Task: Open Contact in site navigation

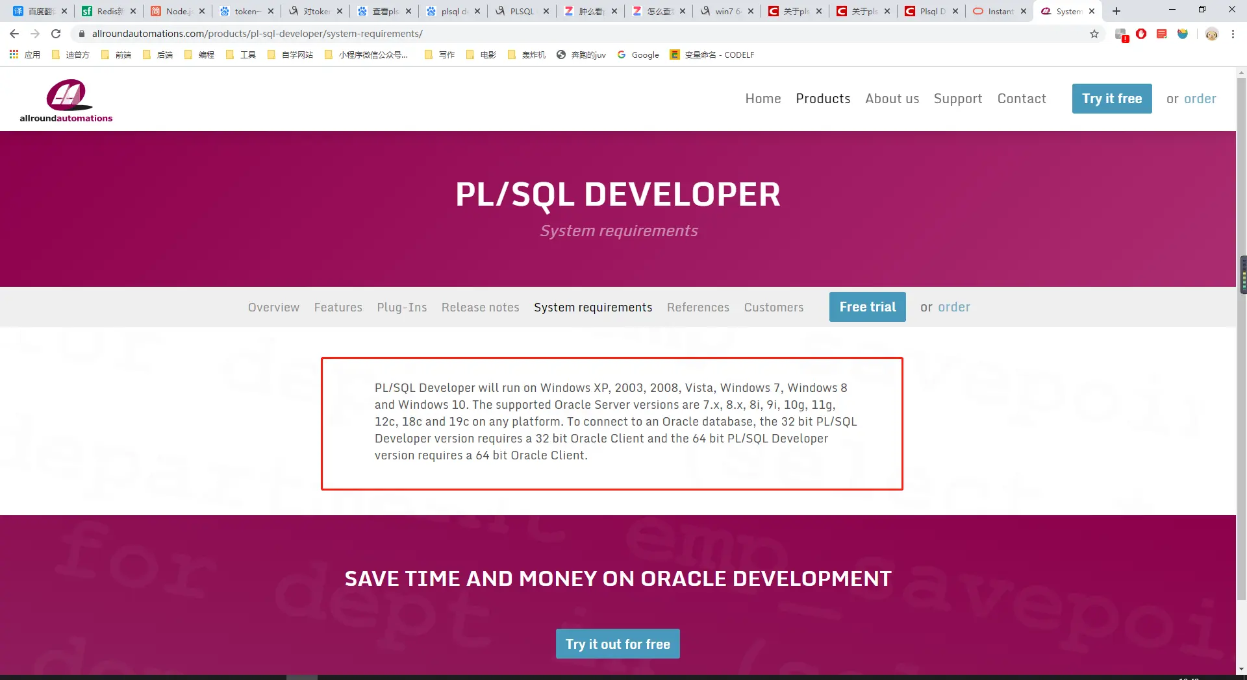Action: pyautogui.click(x=1022, y=99)
